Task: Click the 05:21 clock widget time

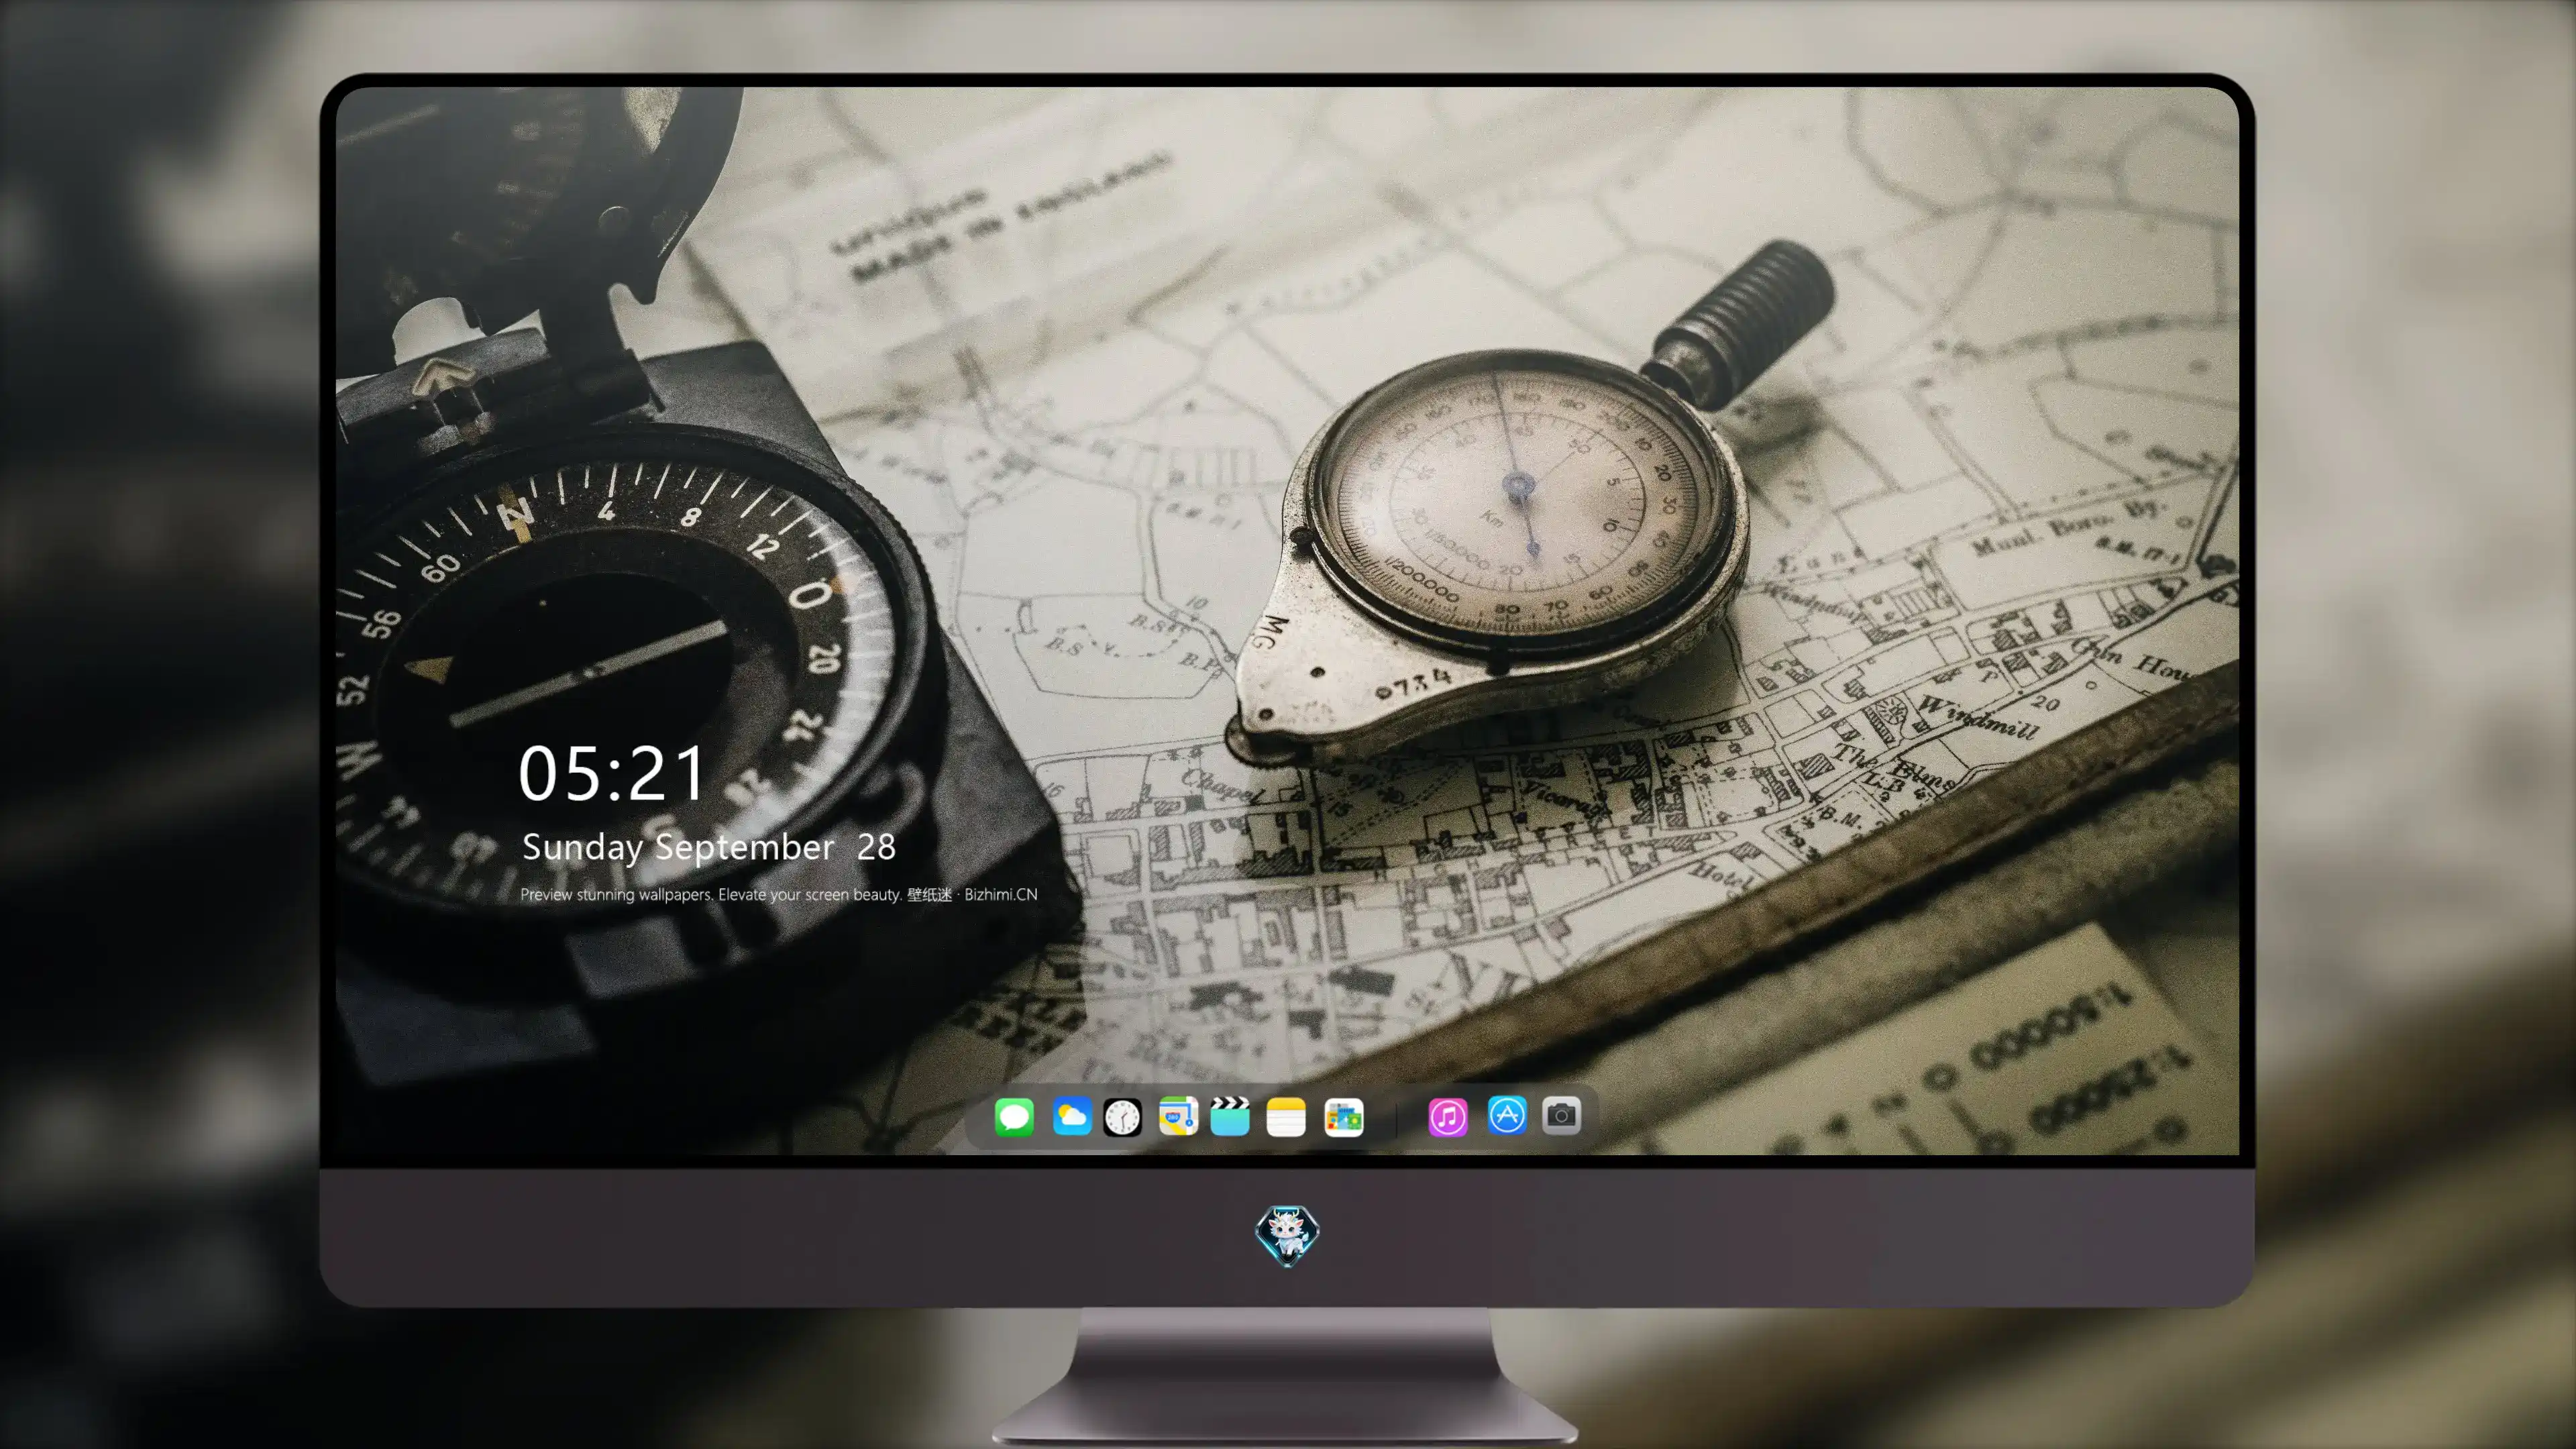Action: click(x=612, y=773)
